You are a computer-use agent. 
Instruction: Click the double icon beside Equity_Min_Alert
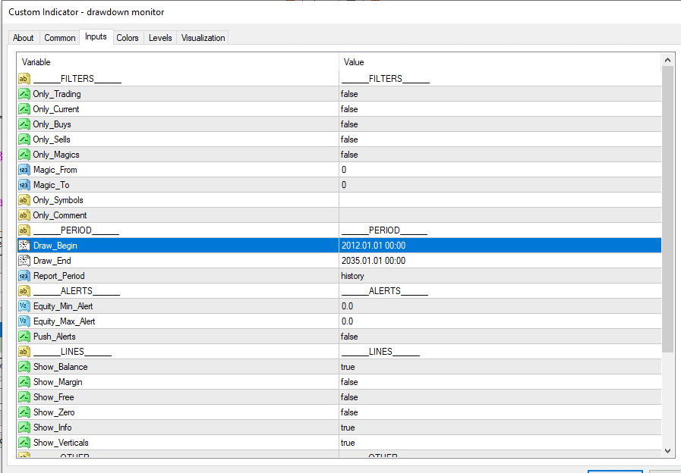[24, 306]
